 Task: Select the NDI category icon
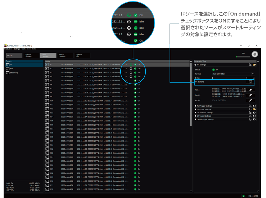click(8, 69)
